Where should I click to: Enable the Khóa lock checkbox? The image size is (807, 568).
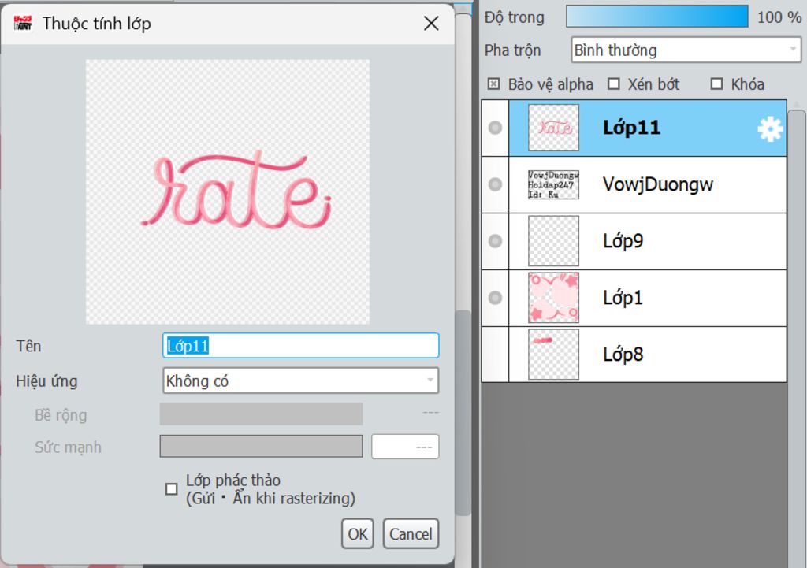(716, 84)
